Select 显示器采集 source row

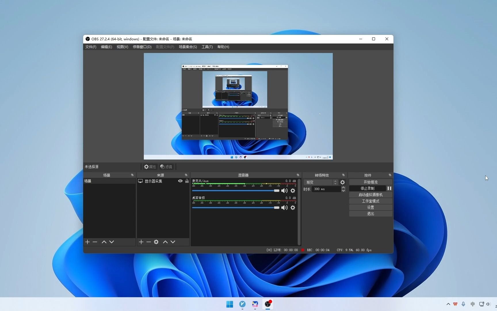pyautogui.click(x=163, y=181)
